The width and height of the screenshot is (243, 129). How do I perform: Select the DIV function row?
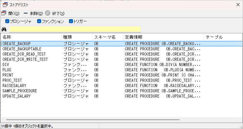[x=121, y=65]
